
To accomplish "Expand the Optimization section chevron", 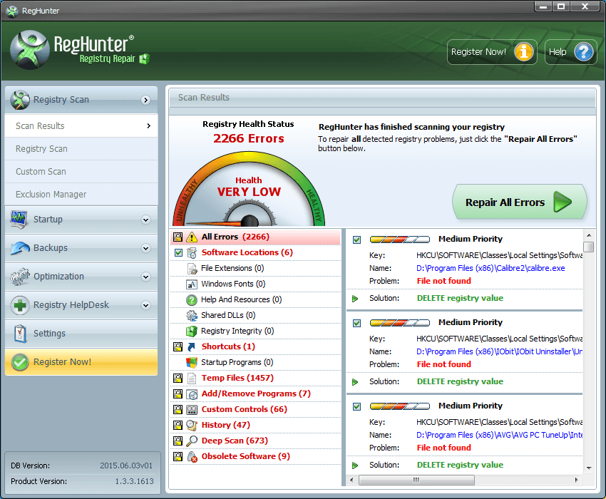I will click(145, 277).
